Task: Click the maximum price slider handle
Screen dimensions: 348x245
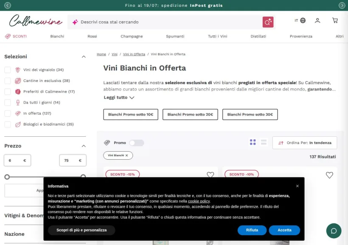Action: 83,176
